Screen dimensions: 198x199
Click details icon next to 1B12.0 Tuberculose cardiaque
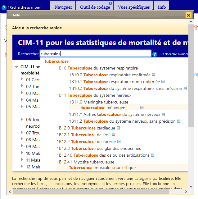(118, 128)
